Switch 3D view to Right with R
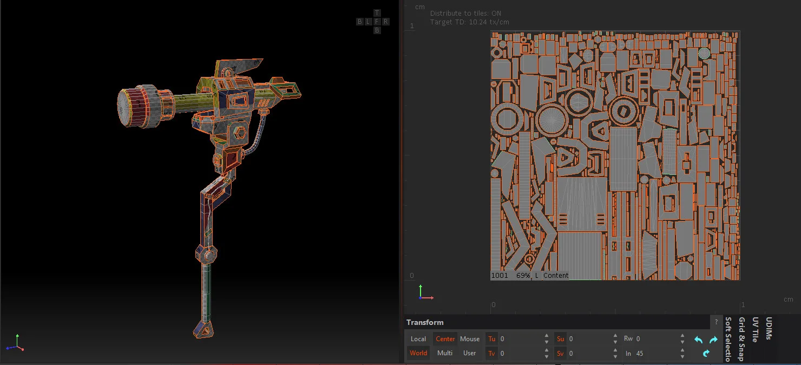801x365 pixels. [385, 22]
